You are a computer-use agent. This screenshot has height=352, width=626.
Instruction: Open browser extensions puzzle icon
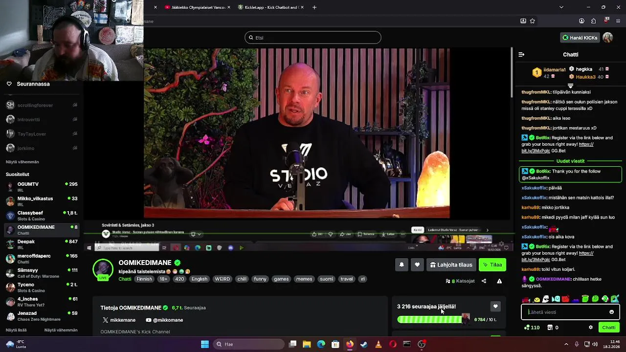pos(594,21)
